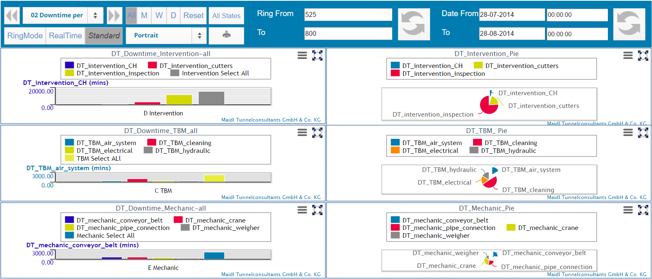Viewport: 652px width, 279px height.
Task: Open the Portrait orientation dropdown
Action: point(166,35)
